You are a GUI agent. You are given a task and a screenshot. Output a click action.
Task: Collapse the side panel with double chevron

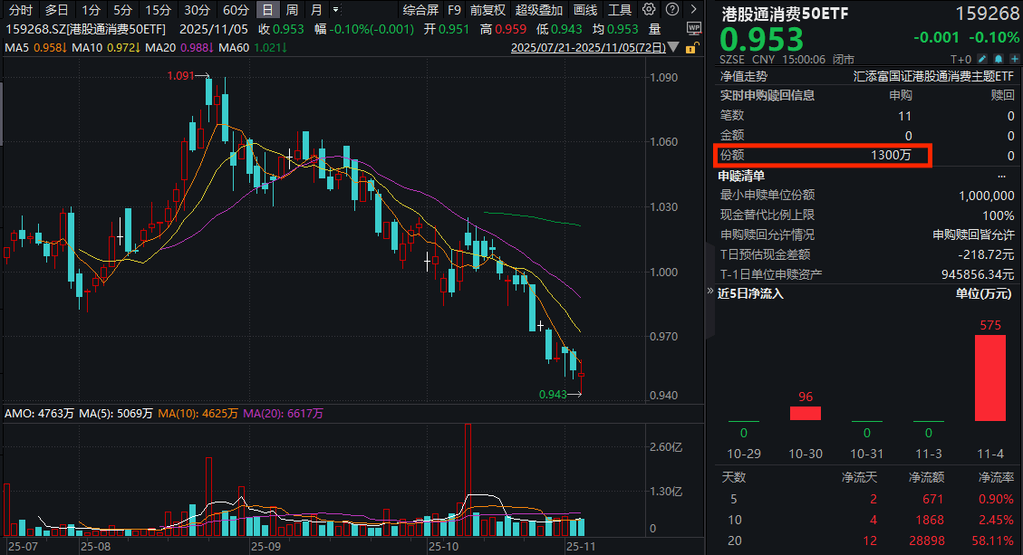point(710,292)
